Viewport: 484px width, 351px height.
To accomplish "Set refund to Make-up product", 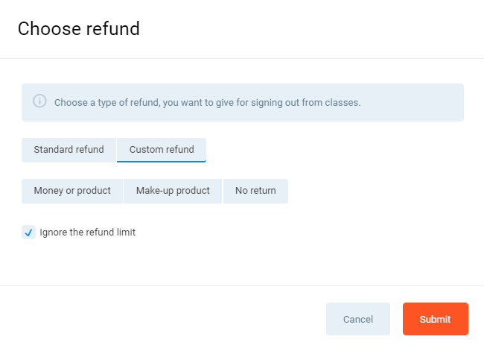I will pos(173,191).
